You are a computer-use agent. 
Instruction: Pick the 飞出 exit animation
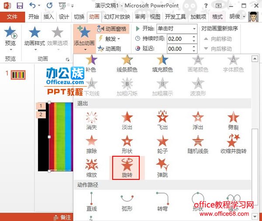click(x=162, y=120)
